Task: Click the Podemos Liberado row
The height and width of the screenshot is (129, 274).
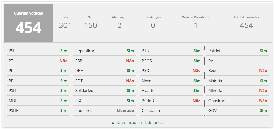Action: tap(104, 111)
